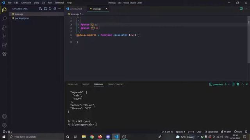The width and height of the screenshot is (250, 140).
Task: Open Explorer more actions ellipsis
Action: point(60,9)
